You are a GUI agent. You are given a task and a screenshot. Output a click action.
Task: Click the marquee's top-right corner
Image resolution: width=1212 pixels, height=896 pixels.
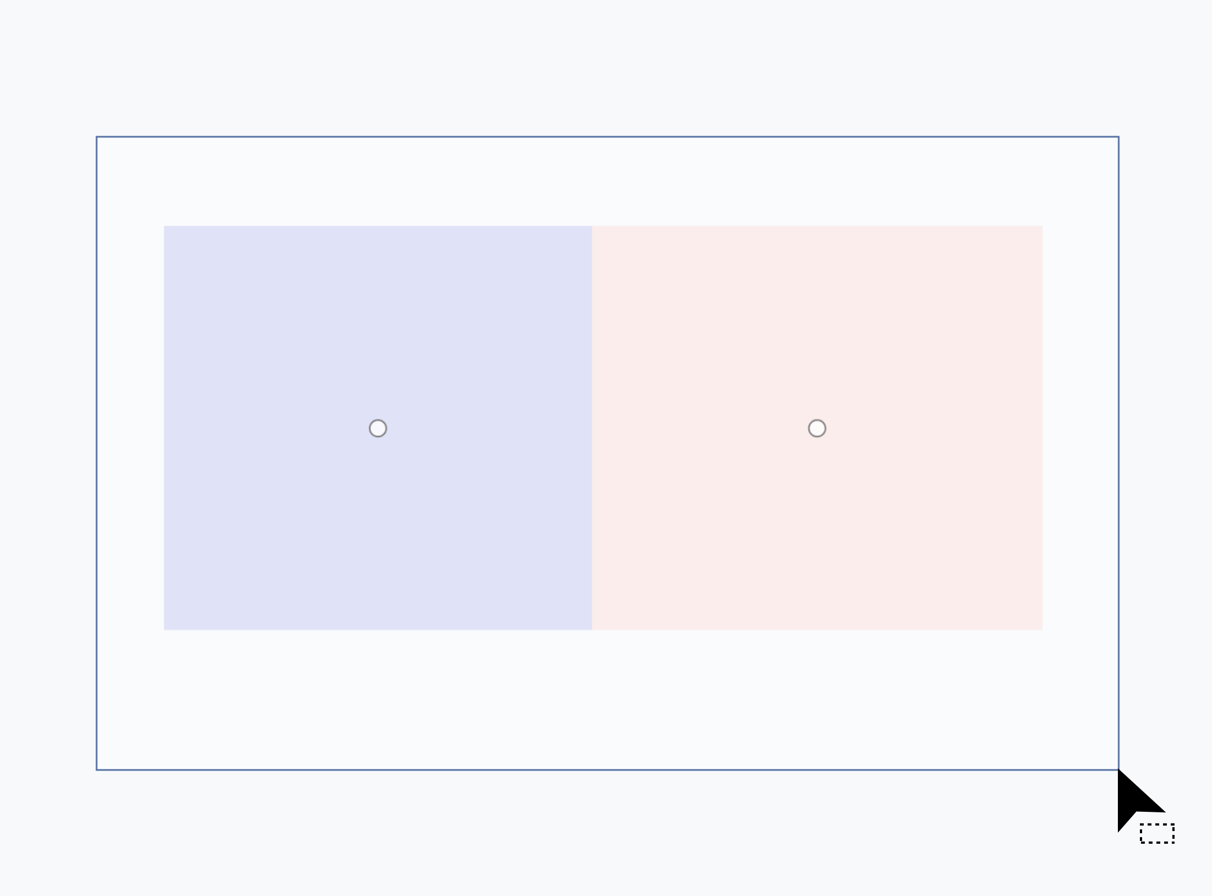coord(1118,136)
